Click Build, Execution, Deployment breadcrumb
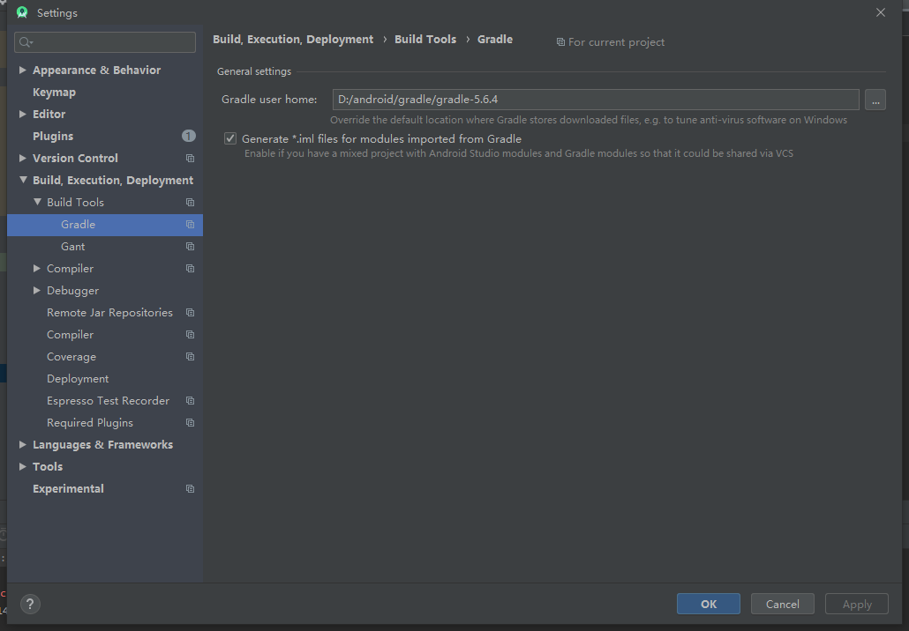Viewport: 909px width, 631px height. 293,40
